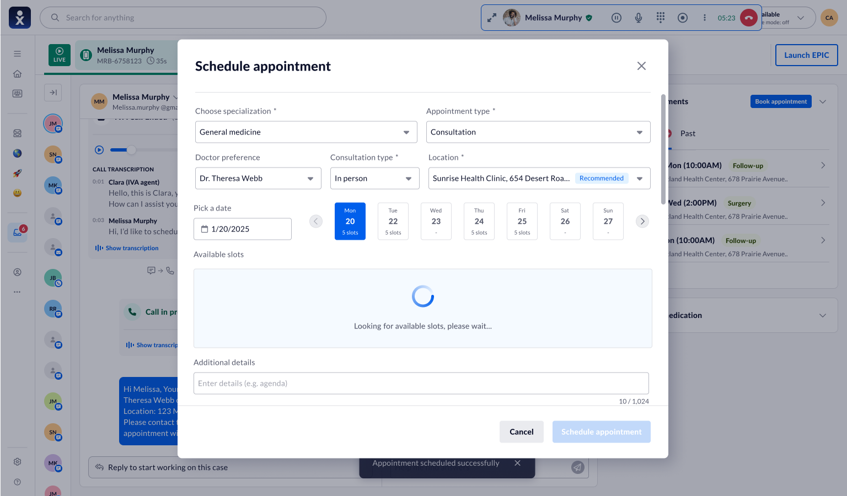The width and height of the screenshot is (847, 496).
Task: Go to Home in sidebar
Action: 18,74
